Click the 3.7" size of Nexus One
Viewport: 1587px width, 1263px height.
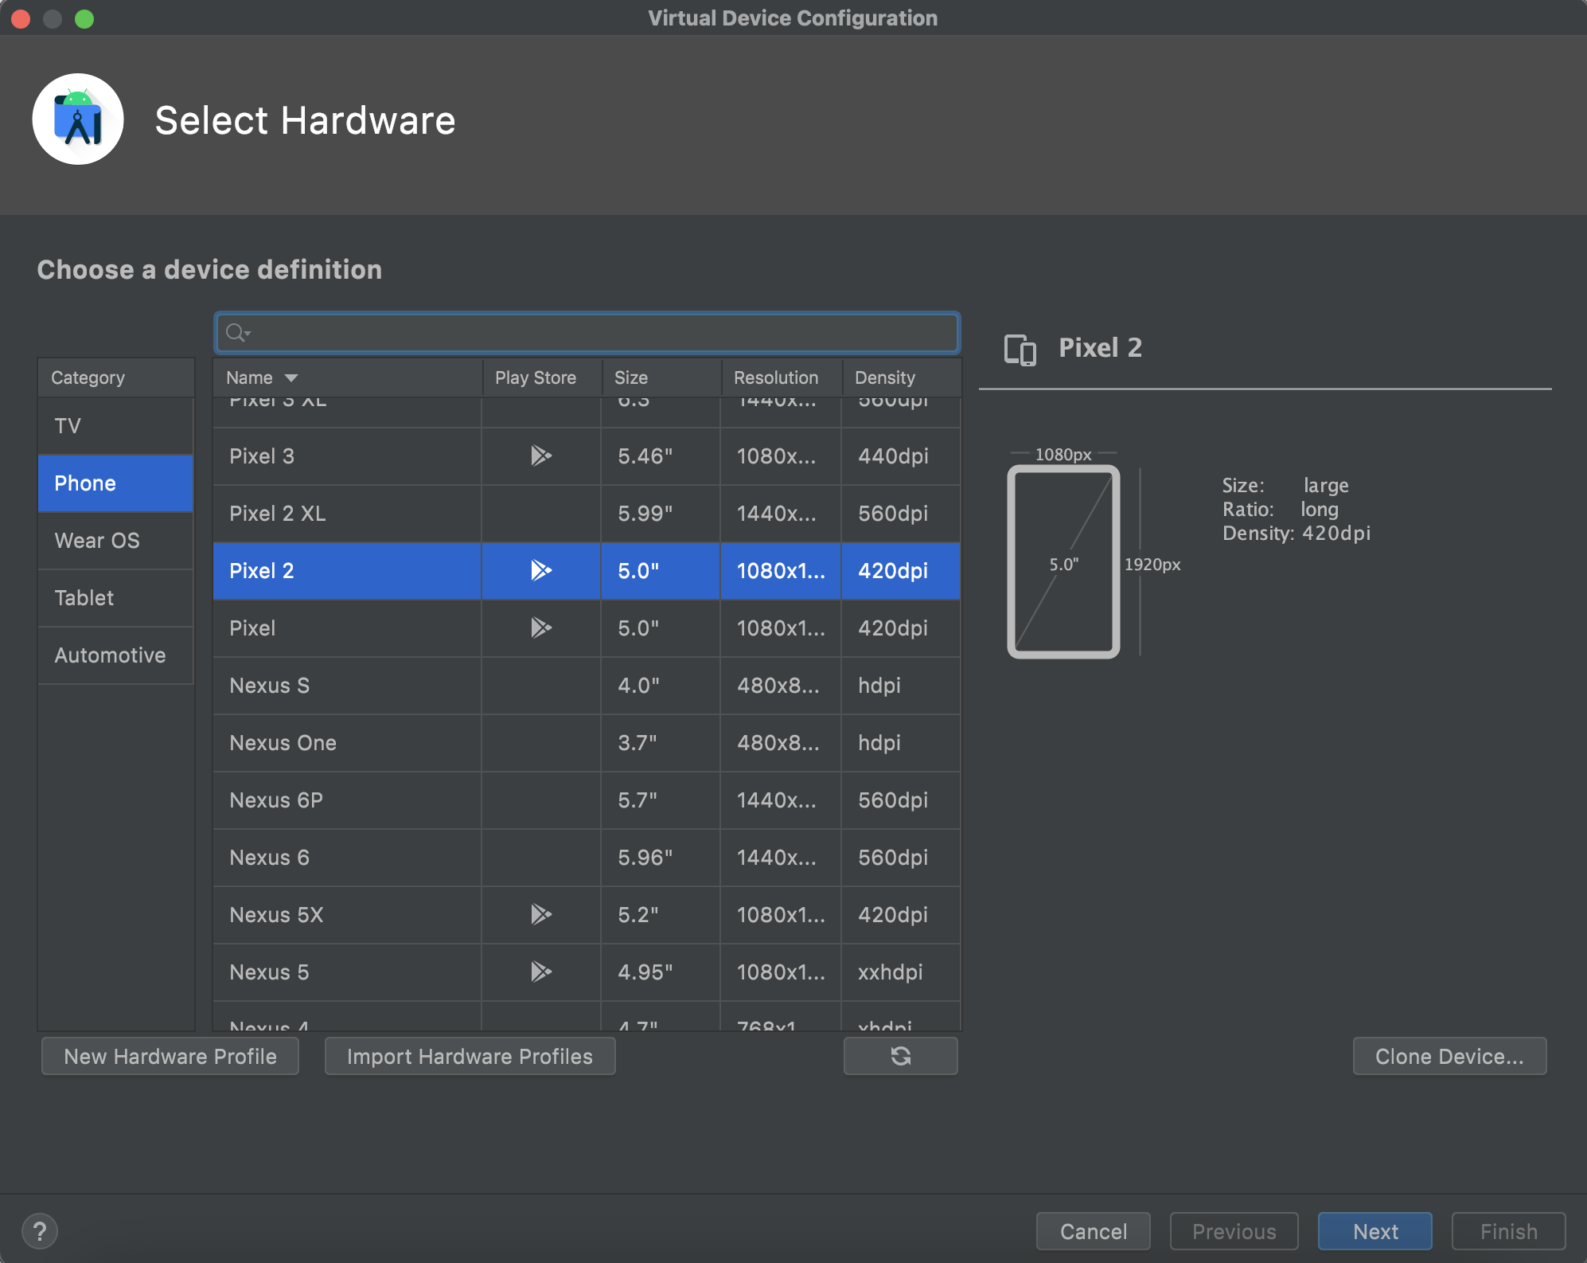pos(661,742)
